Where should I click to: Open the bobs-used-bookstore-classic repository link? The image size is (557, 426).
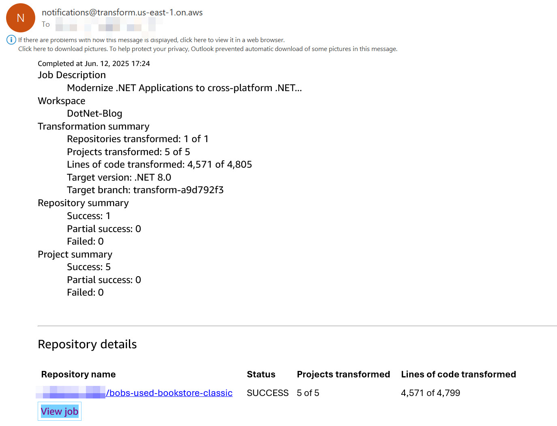point(169,393)
